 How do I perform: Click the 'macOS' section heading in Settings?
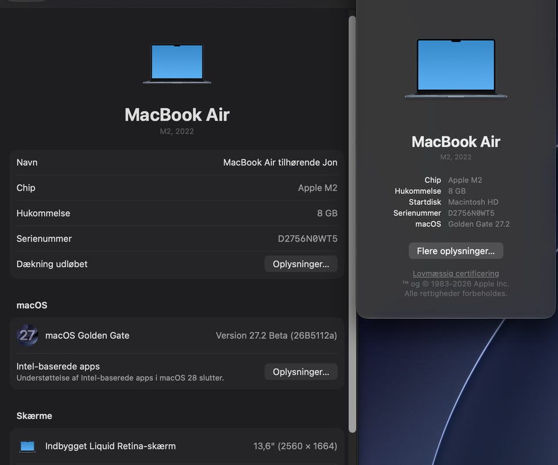31,306
